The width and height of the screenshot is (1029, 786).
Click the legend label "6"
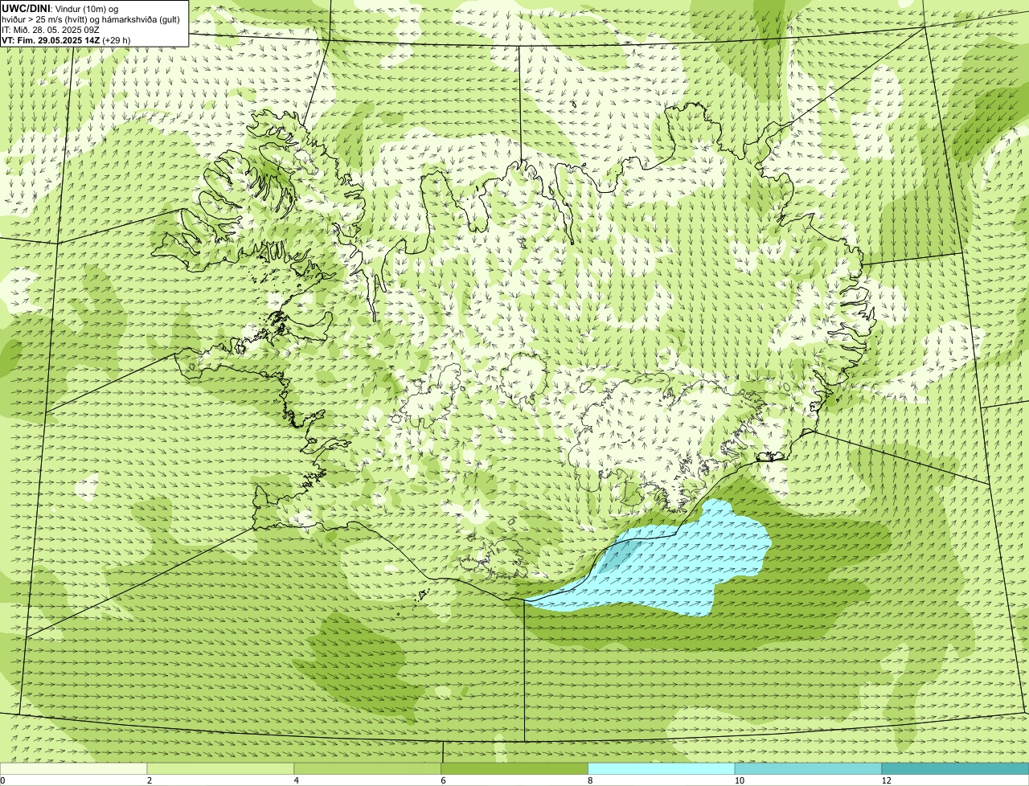[443, 780]
